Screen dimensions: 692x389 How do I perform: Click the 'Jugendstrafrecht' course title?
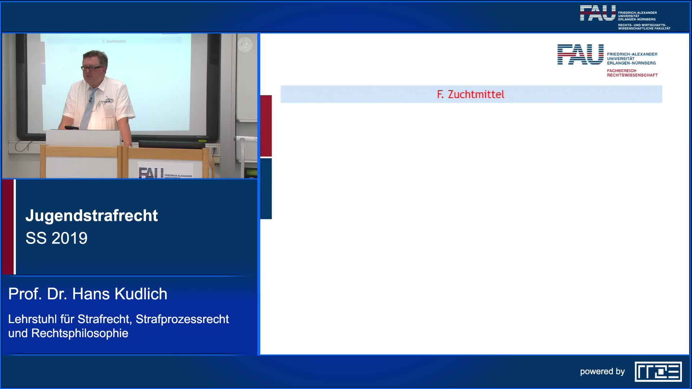point(92,215)
